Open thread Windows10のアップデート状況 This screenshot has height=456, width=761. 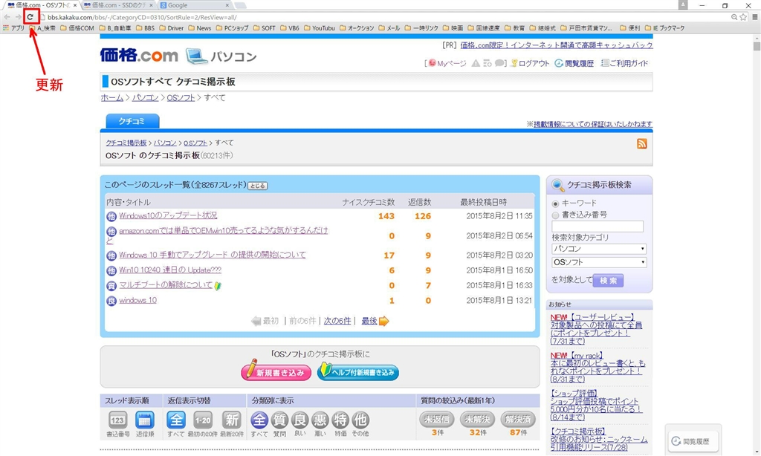(168, 215)
